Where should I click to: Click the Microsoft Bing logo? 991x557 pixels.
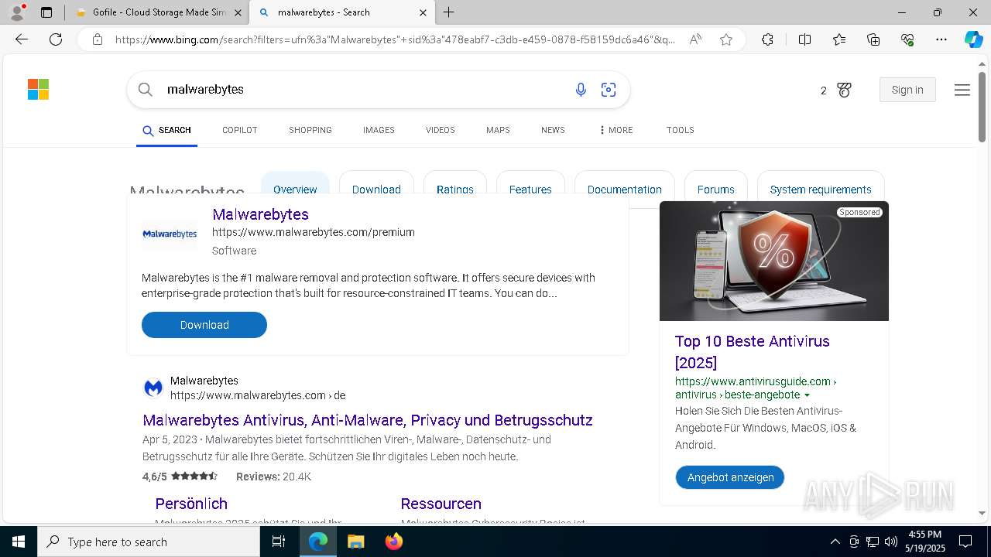[38, 90]
